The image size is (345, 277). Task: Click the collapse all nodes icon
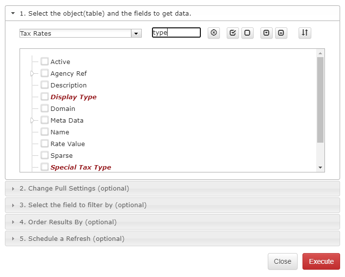(x=281, y=33)
